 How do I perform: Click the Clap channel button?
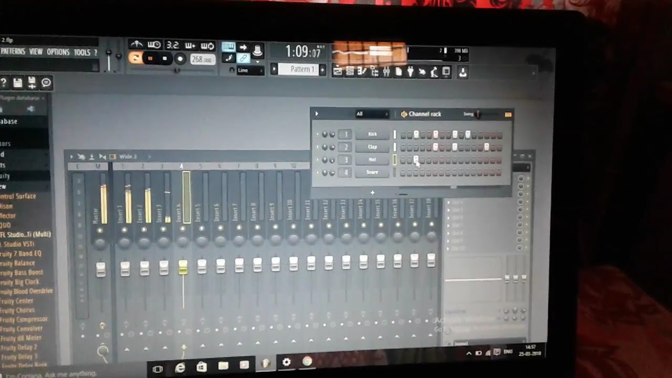(x=372, y=147)
